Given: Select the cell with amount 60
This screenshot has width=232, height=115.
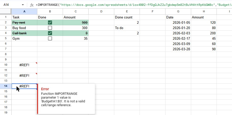Looking at the screenshot, I should click(204, 44).
